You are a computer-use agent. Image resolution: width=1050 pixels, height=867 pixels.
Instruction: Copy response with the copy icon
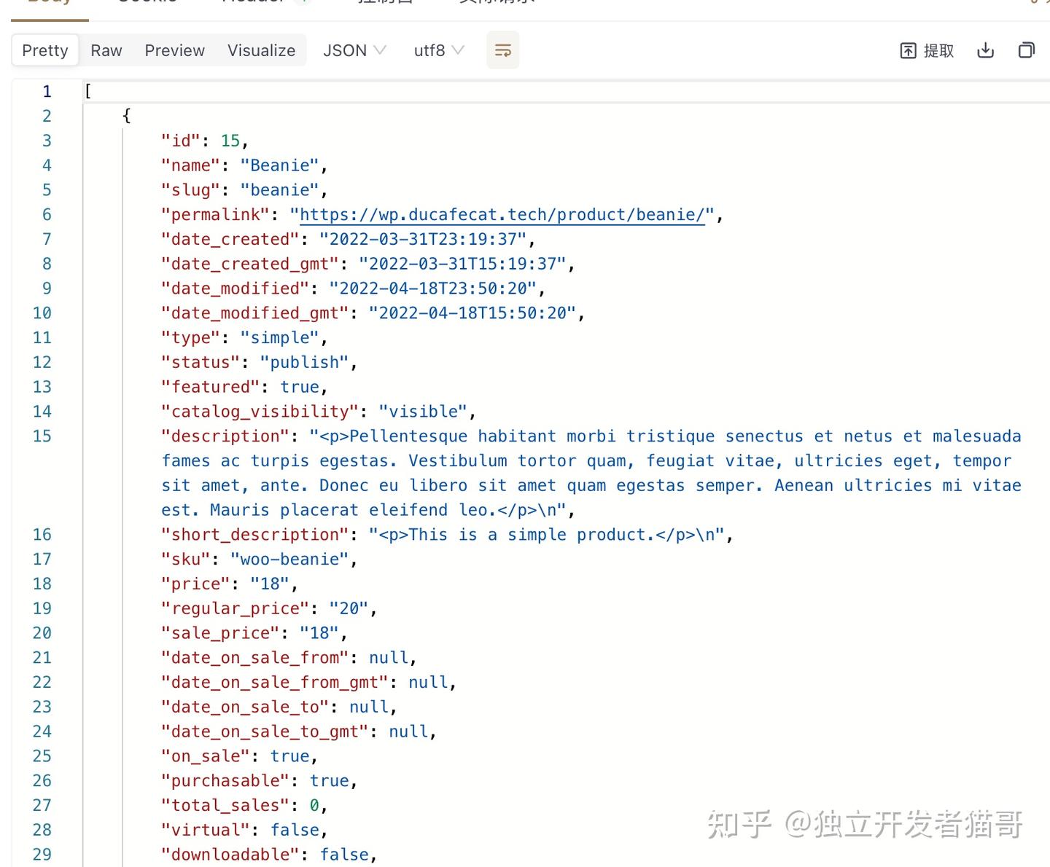tap(1027, 50)
